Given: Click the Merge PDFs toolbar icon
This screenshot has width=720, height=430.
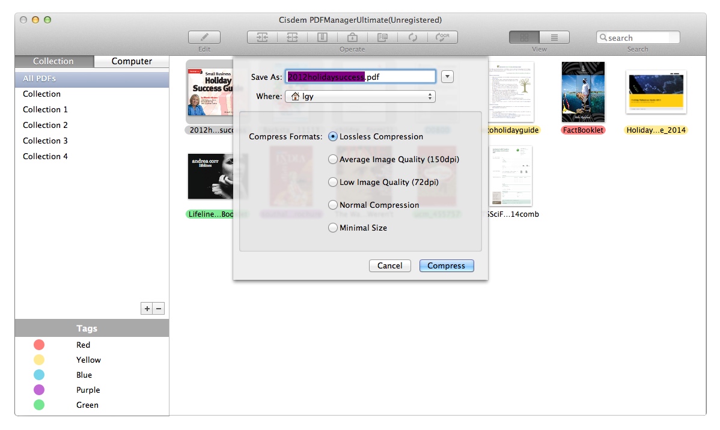Looking at the screenshot, I should (x=262, y=37).
